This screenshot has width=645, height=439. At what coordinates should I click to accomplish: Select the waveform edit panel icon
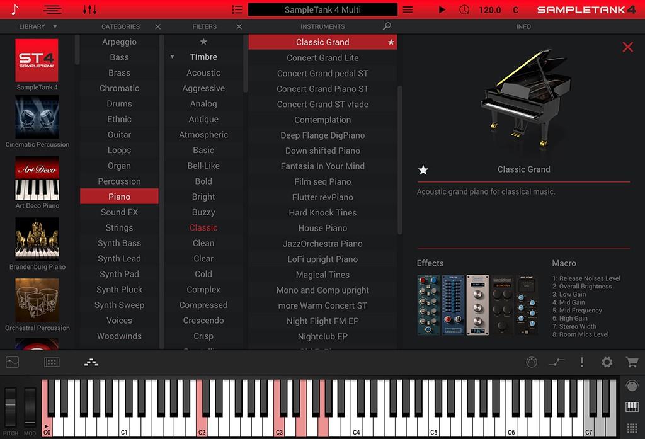click(x=11, y=362)
